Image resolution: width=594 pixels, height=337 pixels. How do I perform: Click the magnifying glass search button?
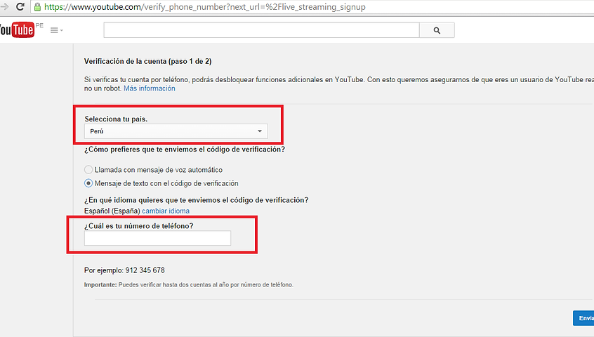(437, 30)
